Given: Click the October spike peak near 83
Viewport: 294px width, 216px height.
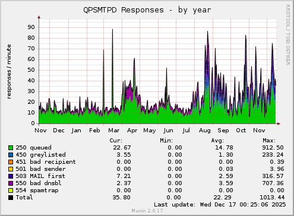Looking at the screenshot, I should [245, 36].
